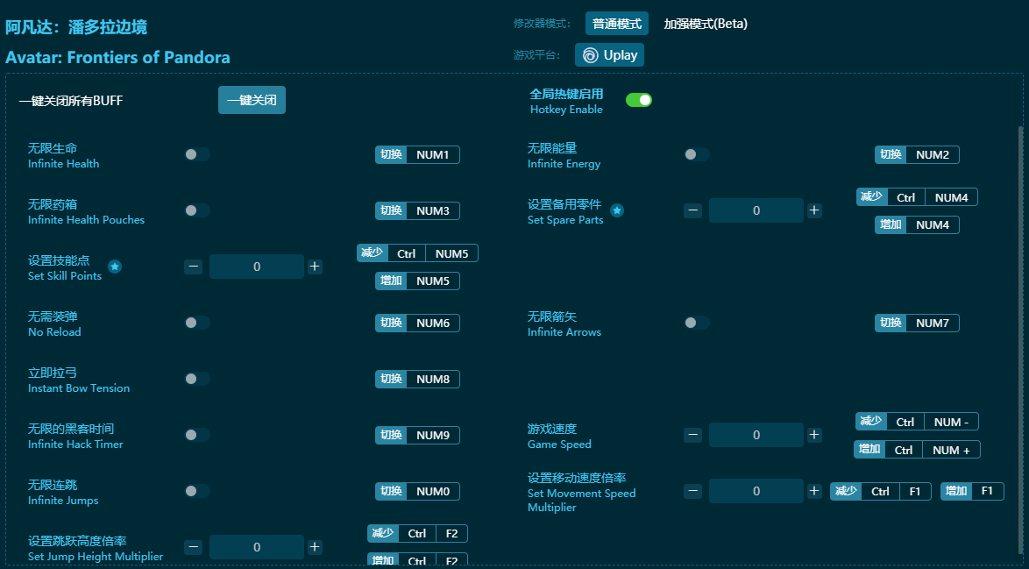The height and width of the screenshot is (569, 1029).
Task: Increase Set Movement Speed Multiplier with plus icon
Action: tap(814, 491)
